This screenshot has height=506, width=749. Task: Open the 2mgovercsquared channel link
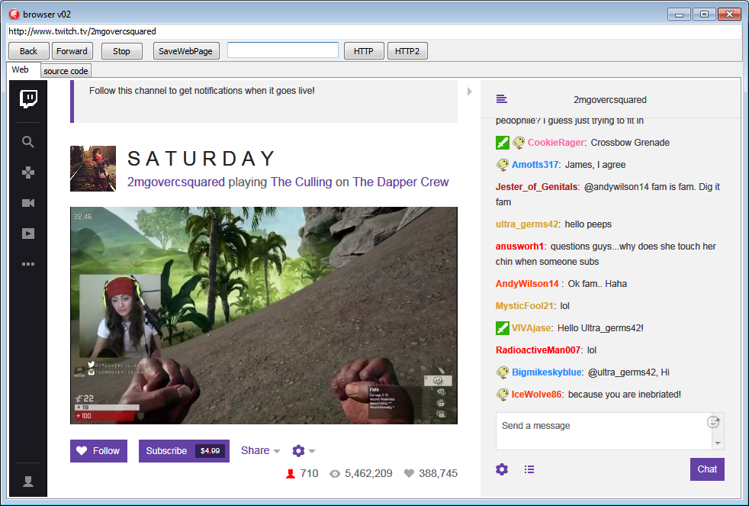[175, 182]
